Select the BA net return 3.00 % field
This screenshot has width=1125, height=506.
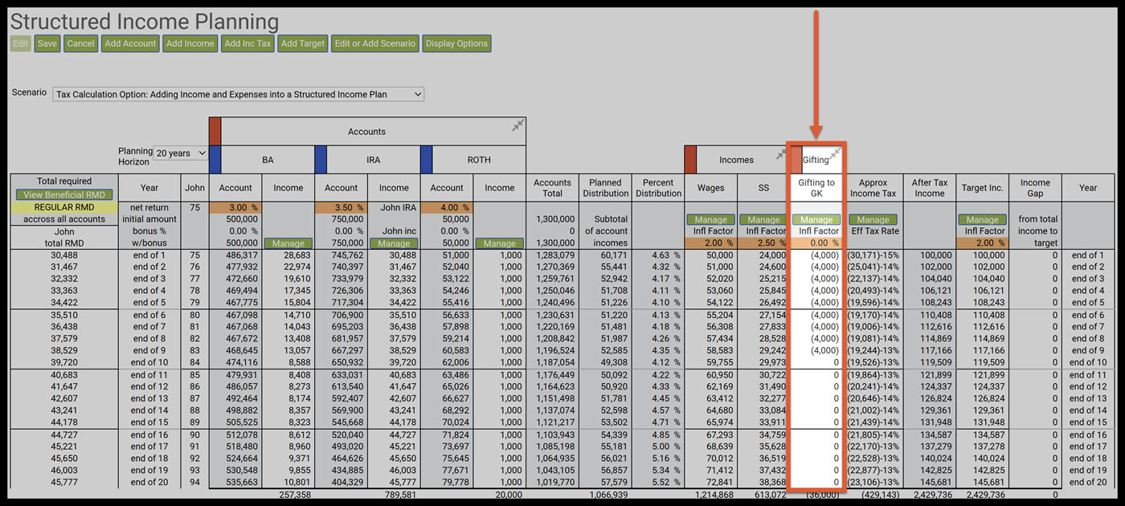coord(235,207)
